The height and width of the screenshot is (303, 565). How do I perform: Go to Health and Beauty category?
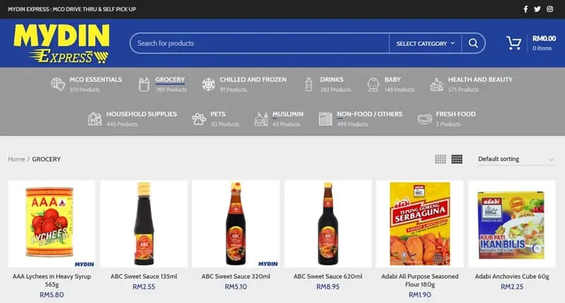click(x=480, y=80)
